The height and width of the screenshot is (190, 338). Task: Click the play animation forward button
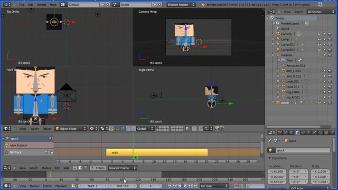point(185,186)
